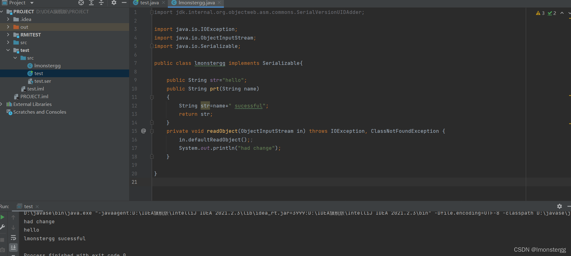Click the camera icon in the Run panel

pyautogui.click(x=2, y=250)
